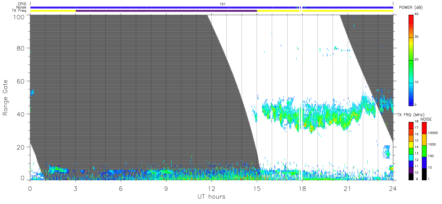The image size is (442, 204).
Task: Click the Noise row label at top left
Action: point(22,7)
